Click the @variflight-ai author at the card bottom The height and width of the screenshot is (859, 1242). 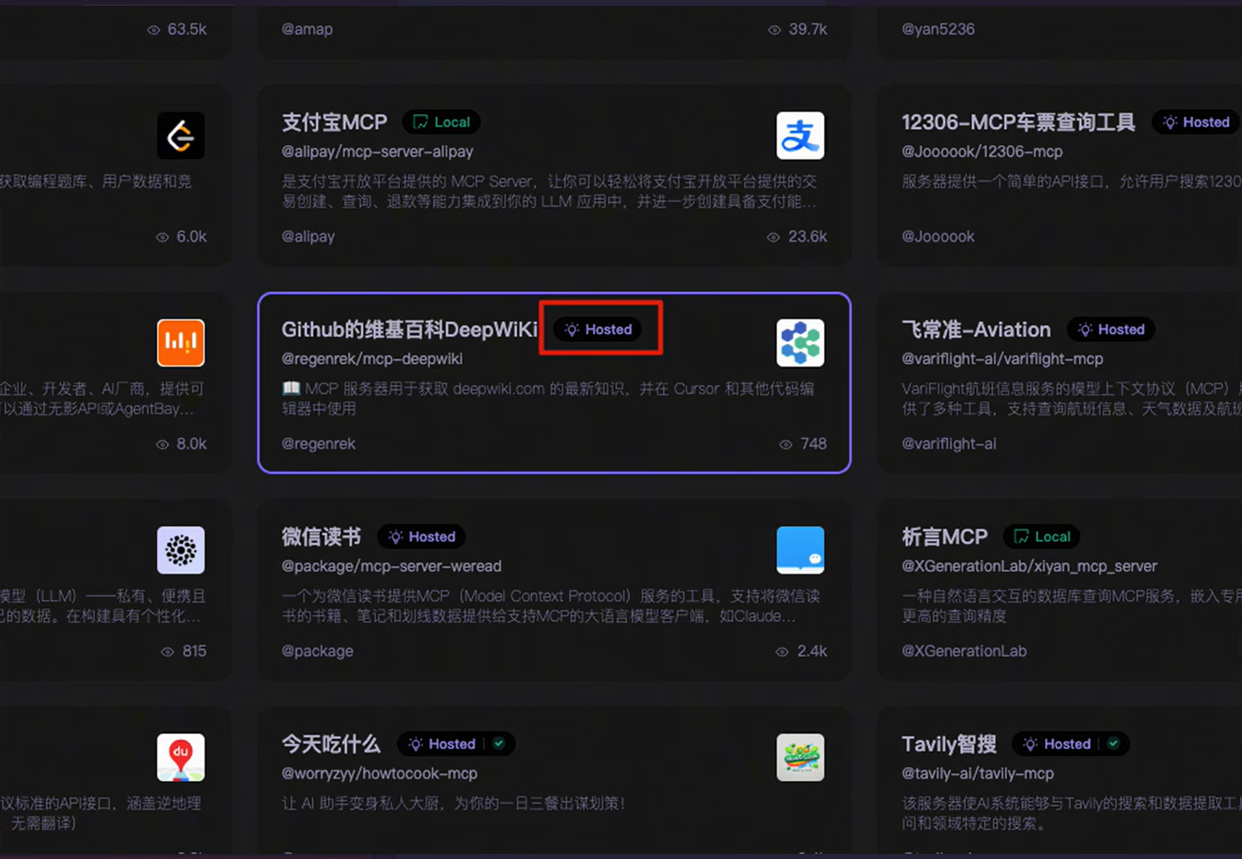pyautogui.click(x=949, y=444)
